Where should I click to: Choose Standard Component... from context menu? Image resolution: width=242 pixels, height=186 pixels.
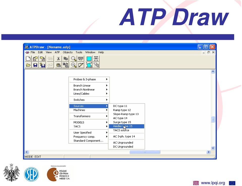(x=89, y=141)
